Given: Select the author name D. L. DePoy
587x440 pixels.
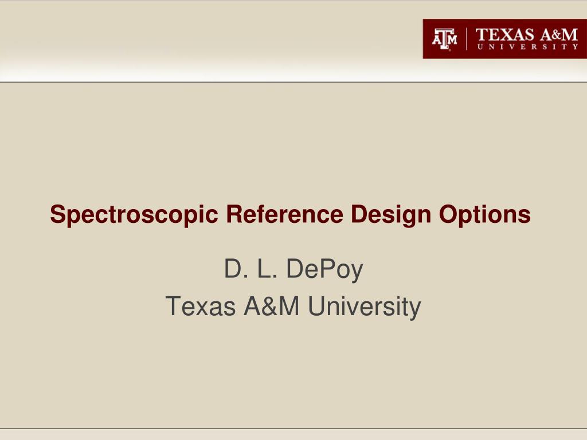Looking at the screenshot, I should coord(293,269).
